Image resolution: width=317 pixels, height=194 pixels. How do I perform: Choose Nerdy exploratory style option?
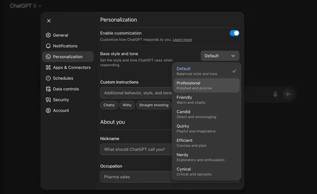[x=206, y=157]
